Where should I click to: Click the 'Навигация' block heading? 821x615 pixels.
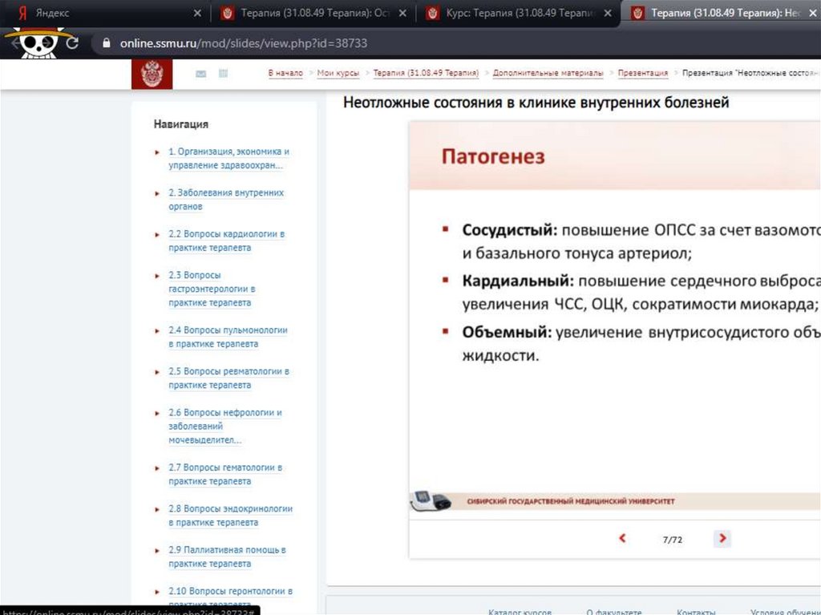[x=180, y=124]
